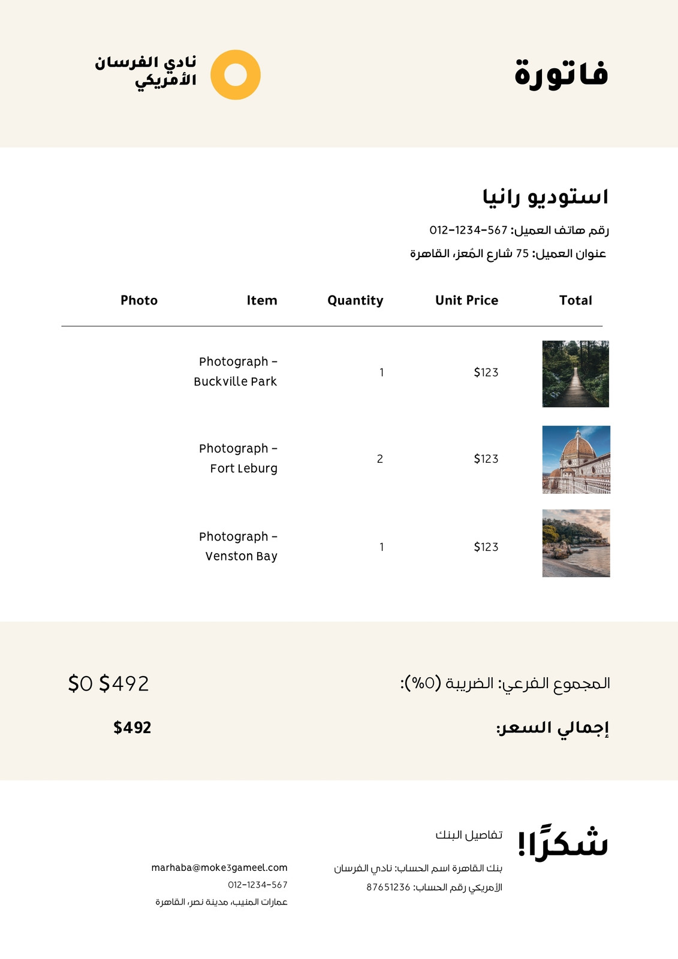Screen dimensions: 678x959
Task: Select the Photograph – Venston Bay item text
Action: [x=238, y=546]
